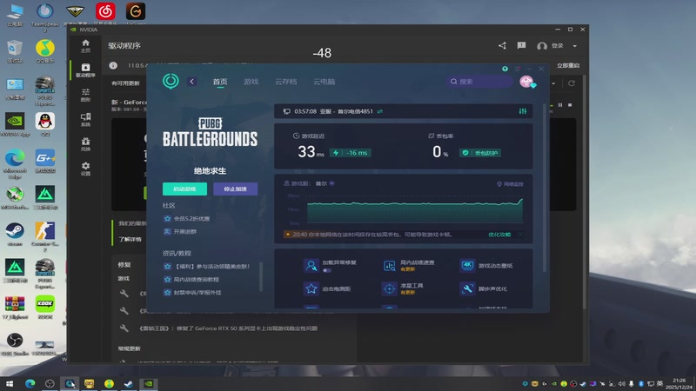Image resolution: width=696 pixels, height=391 pixels.
Task: Open the 网络监控 link
Action: (510, 184)
